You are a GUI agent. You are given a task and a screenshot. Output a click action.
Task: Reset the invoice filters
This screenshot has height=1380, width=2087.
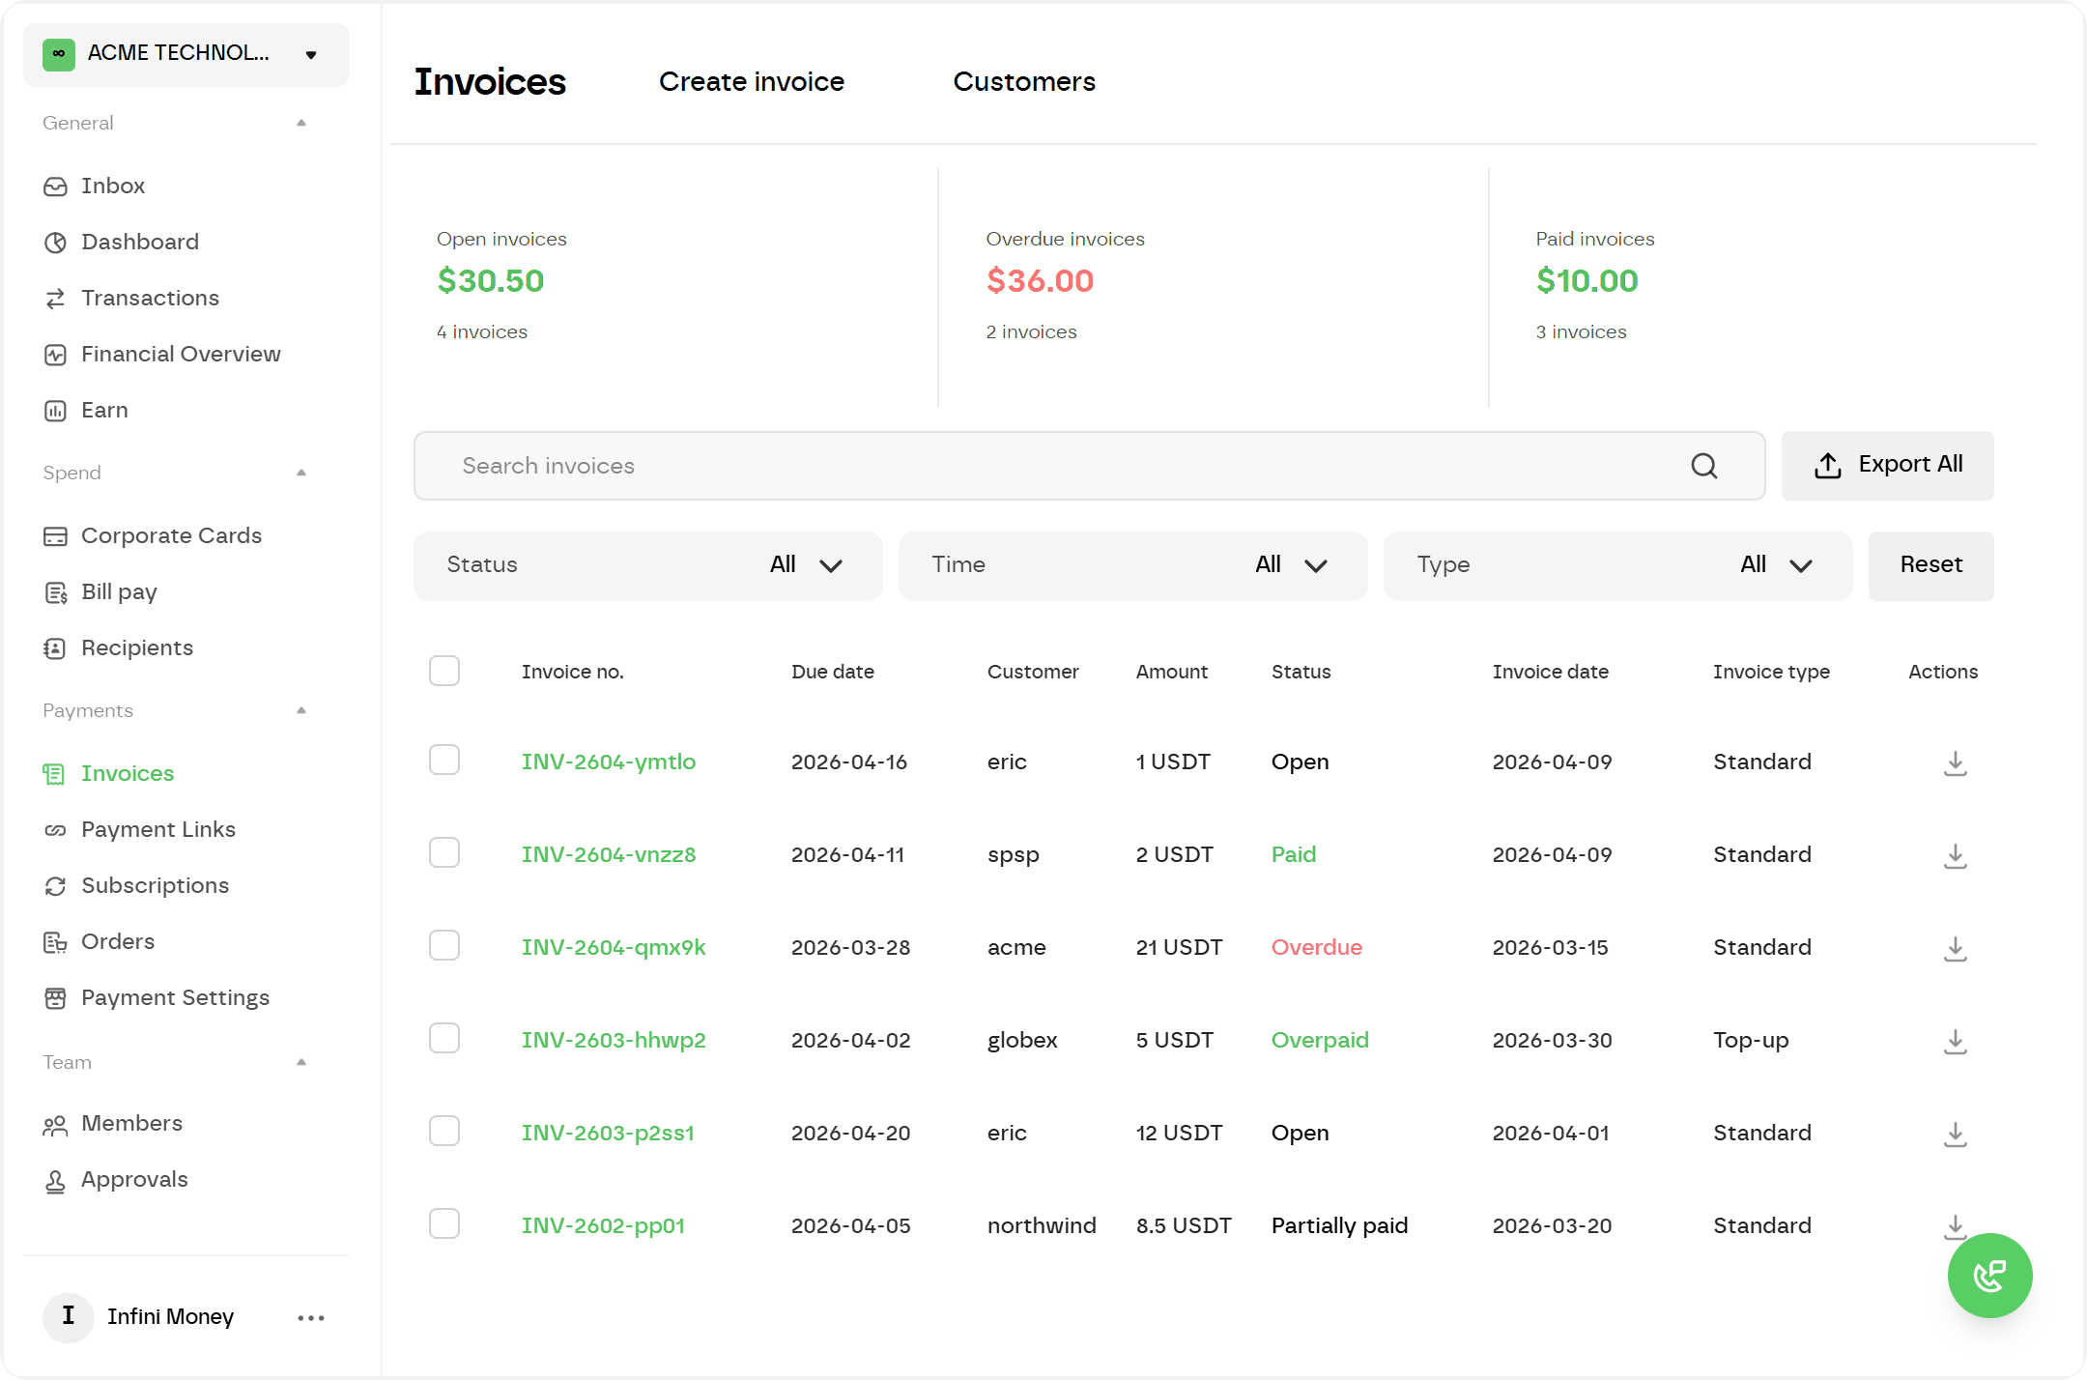[x=1931, y=565]
